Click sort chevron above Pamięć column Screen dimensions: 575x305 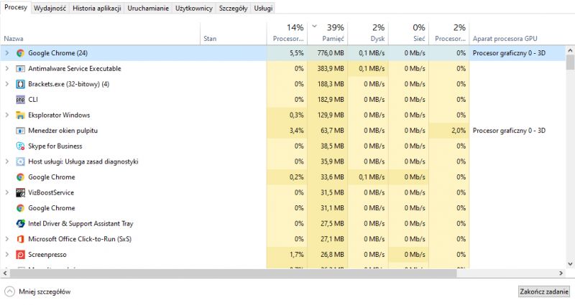coord(314,26)
